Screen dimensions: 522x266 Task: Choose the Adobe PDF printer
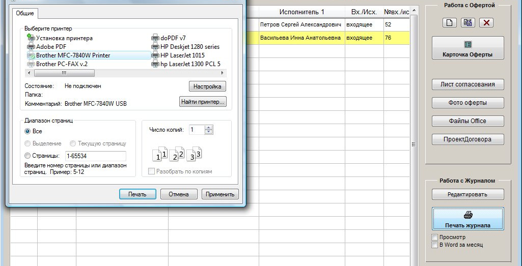point(47,47)
